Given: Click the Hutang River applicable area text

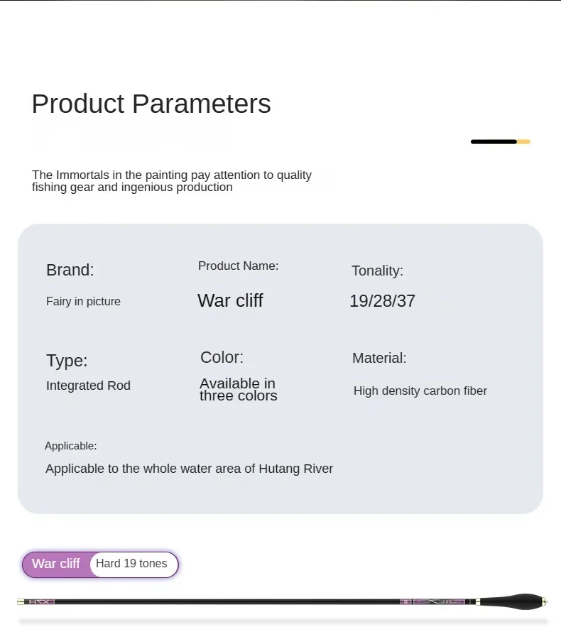Looking at the screenshot, I should pos(189,469).
